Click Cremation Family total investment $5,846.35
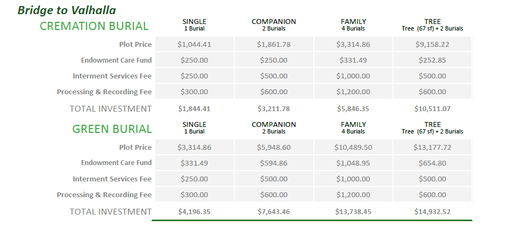Image resolution: width=509 pixels, height=225 pixels. coord(353,108)
